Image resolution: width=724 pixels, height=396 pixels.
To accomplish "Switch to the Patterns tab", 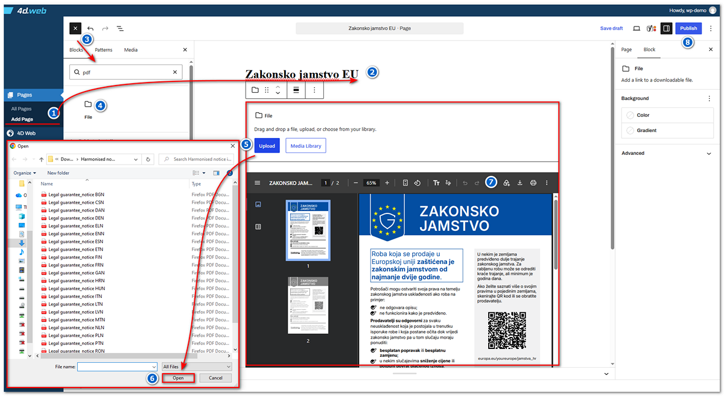I will (x=103, y=50).
